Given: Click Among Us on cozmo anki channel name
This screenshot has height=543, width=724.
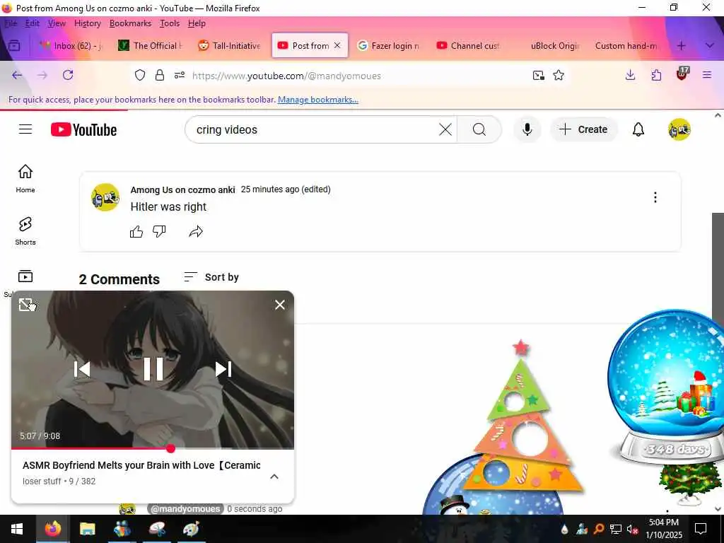Looking at the screenshot, I should click(x=183, y=189).
